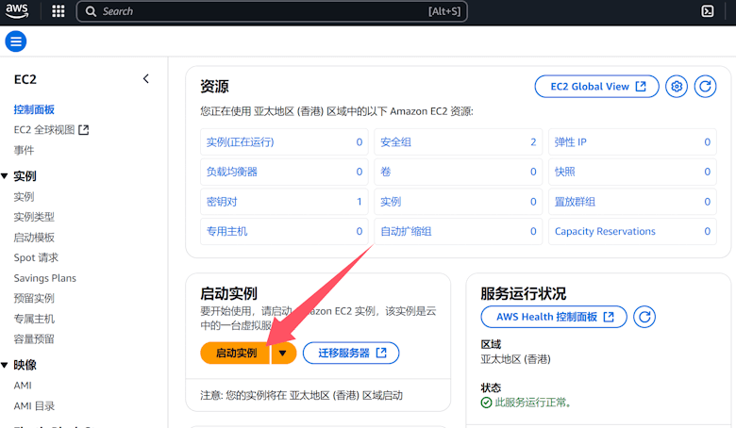Refresh the service health panel
The height and width of the screenshot is (428, 736).
644,317
